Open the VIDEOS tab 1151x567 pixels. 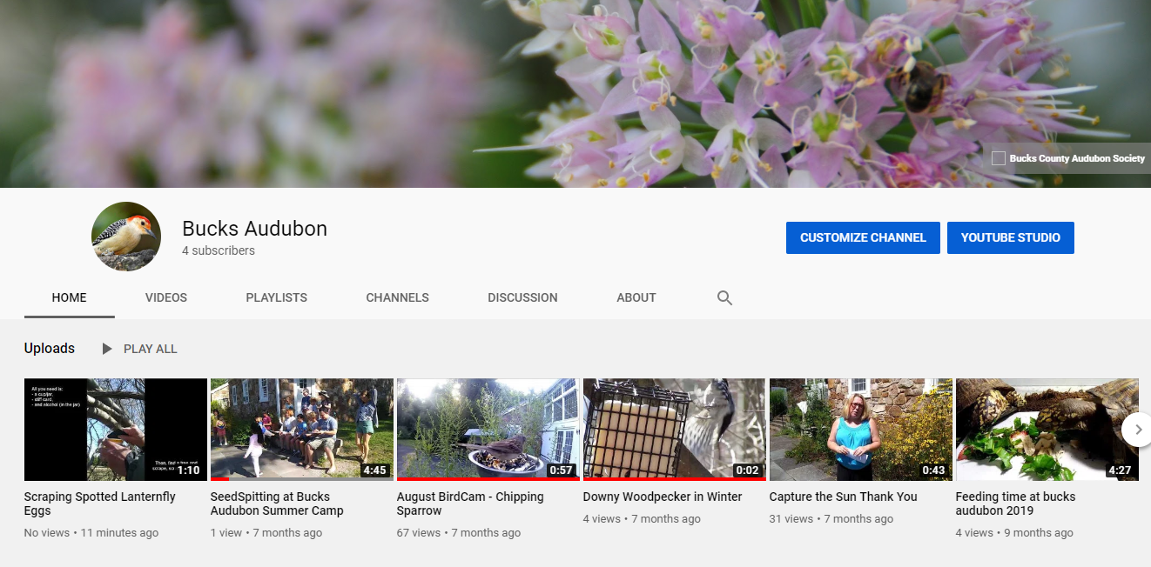(x=166, y=297)
